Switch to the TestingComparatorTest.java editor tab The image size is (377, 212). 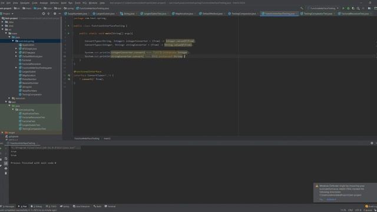[318, 14]
